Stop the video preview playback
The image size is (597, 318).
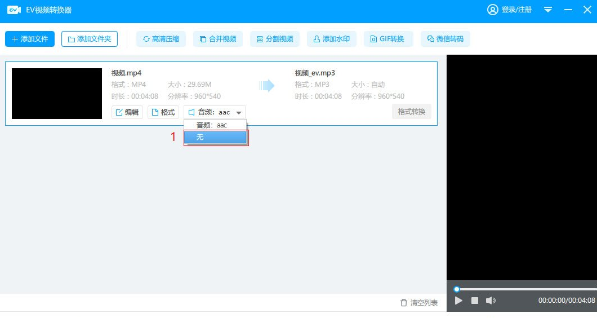(x=474, y=301)
